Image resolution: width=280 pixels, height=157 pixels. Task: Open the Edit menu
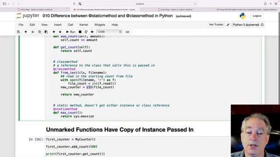tap(32, 25)
